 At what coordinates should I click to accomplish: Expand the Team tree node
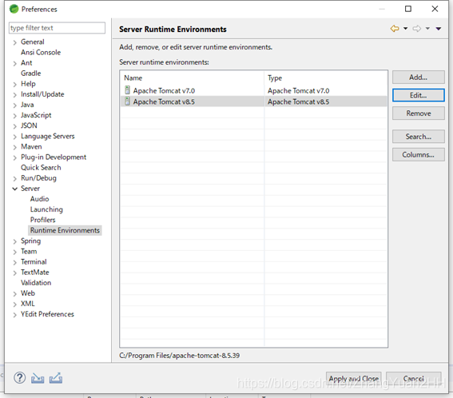(x=14, y=252)
